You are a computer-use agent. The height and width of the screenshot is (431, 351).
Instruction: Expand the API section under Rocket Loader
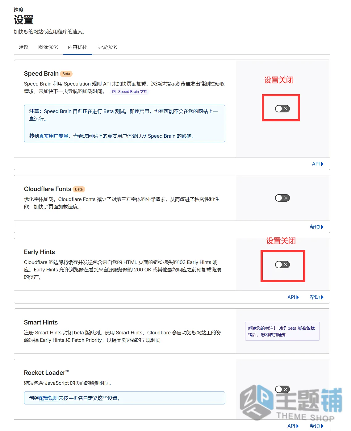point(293,426)
